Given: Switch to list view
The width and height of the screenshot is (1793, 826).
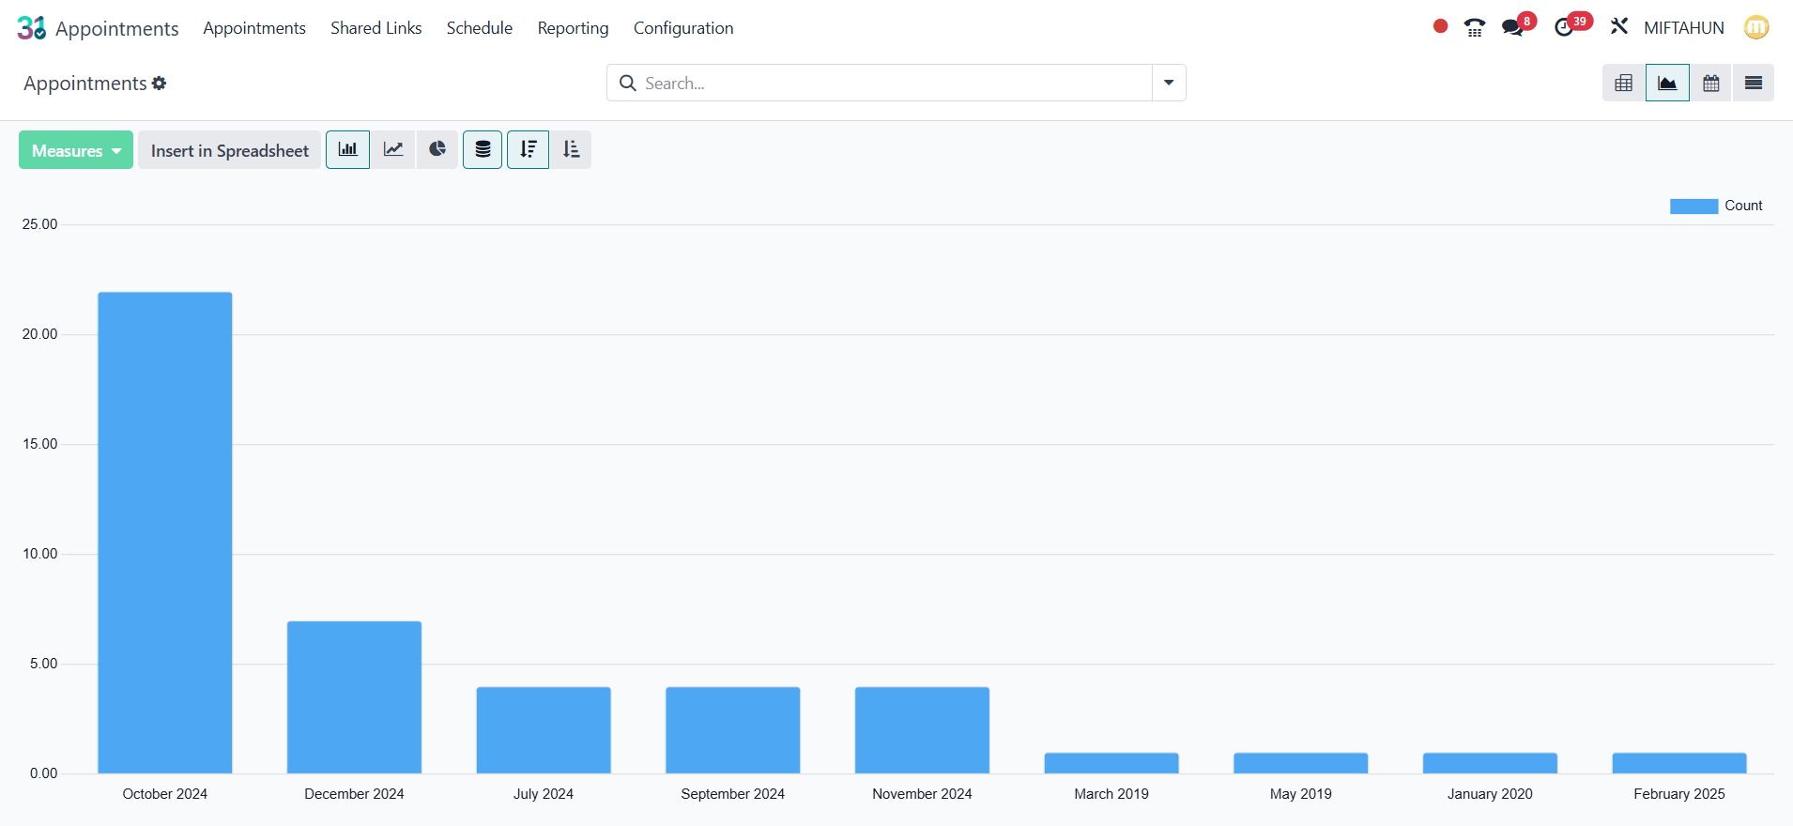Looking at the screenshot, I should 1754,83.
